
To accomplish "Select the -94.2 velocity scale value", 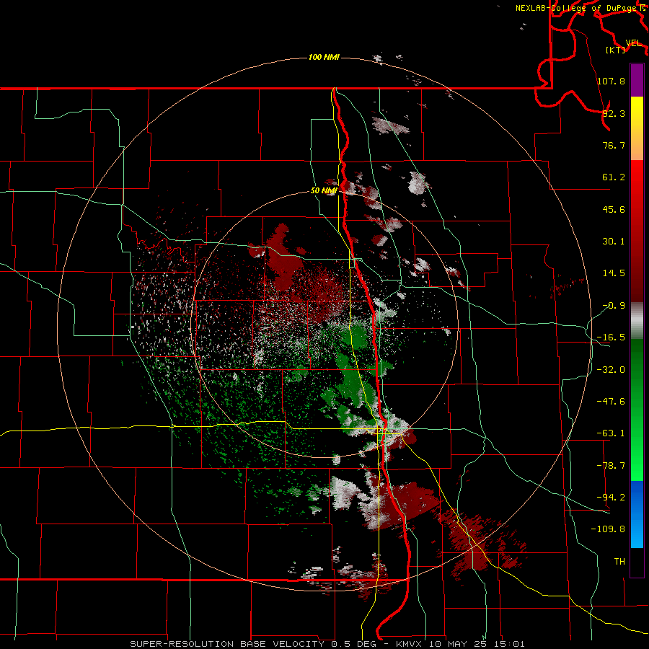I will (x=611, y=498).
